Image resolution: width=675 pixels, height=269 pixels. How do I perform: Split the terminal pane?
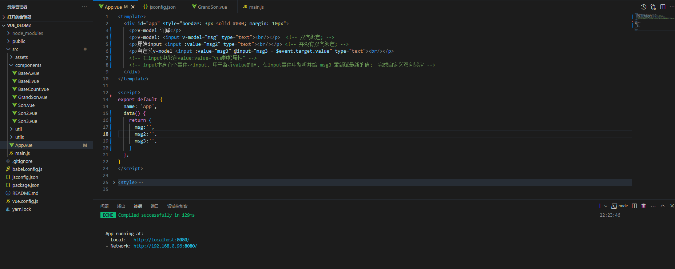coord(634,206)
